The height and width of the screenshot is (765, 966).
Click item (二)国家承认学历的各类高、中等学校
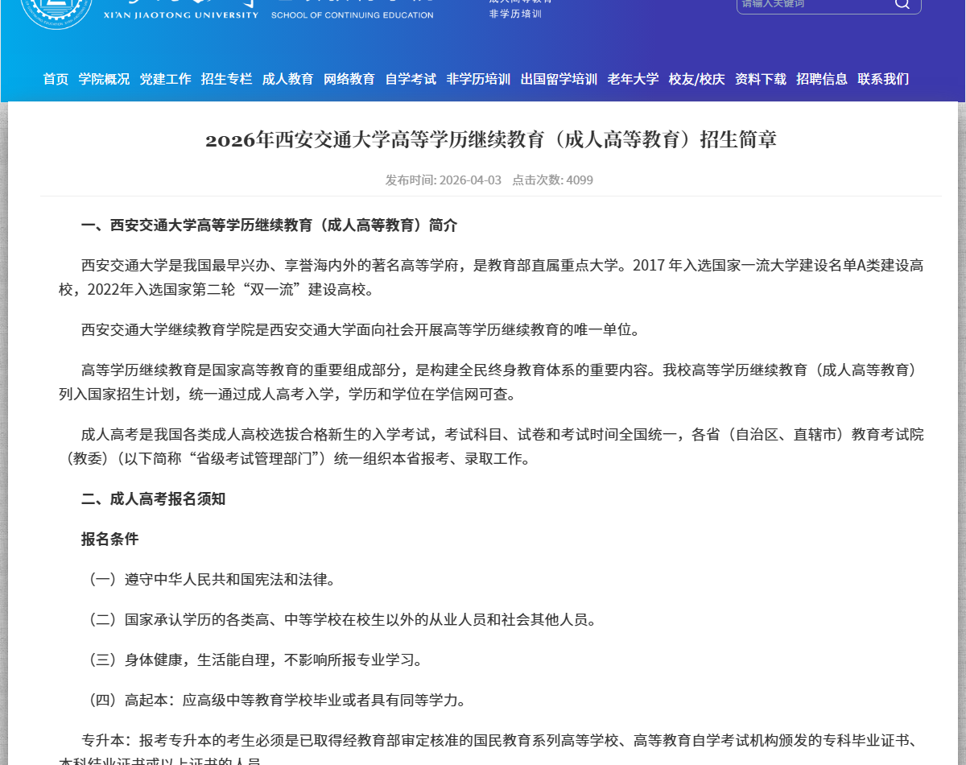point(341,620)
